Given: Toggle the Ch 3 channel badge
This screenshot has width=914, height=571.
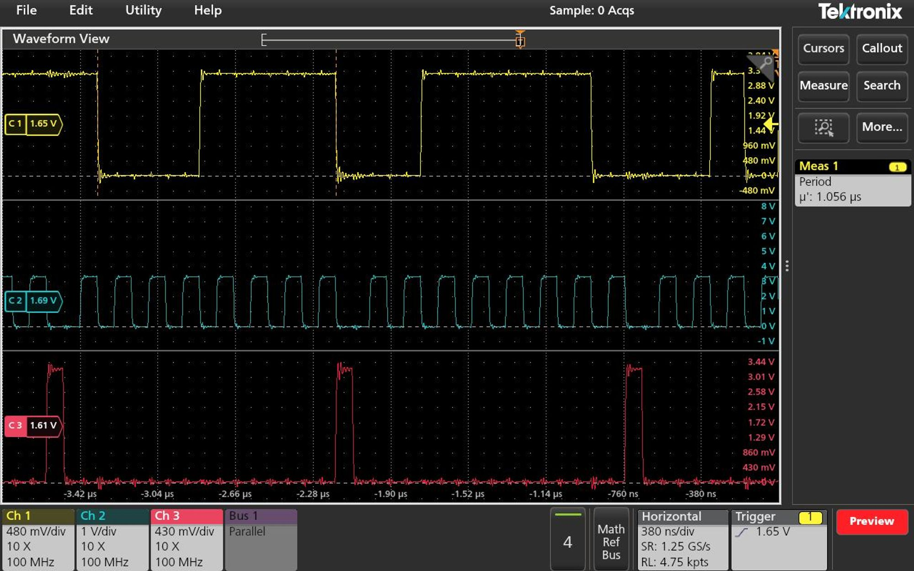Looking at the screenshot, I should (186, 539).
